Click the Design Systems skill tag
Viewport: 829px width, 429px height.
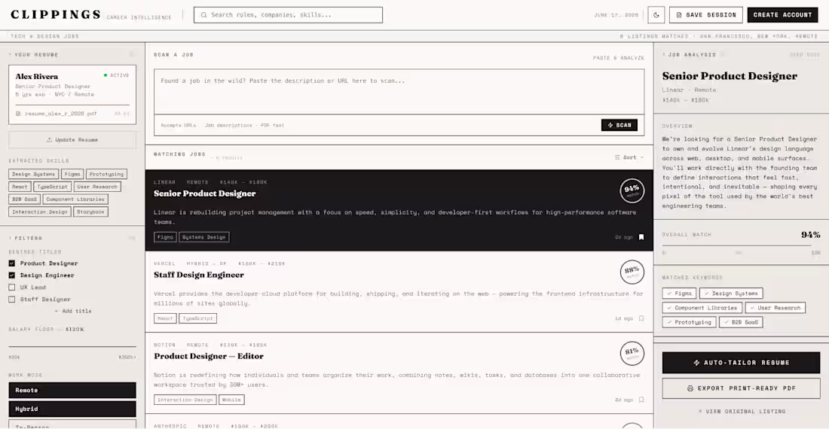33,174
